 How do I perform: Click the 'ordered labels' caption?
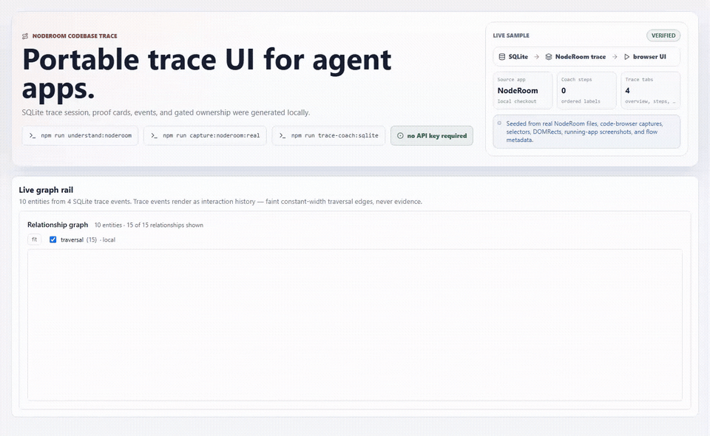click(x=581, y=101)
